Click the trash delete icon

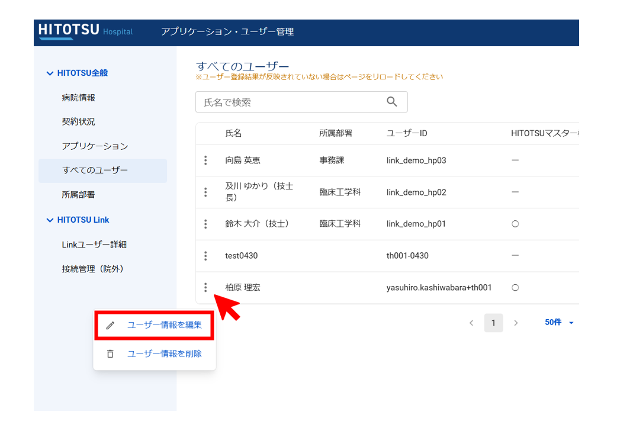[110, 354]
